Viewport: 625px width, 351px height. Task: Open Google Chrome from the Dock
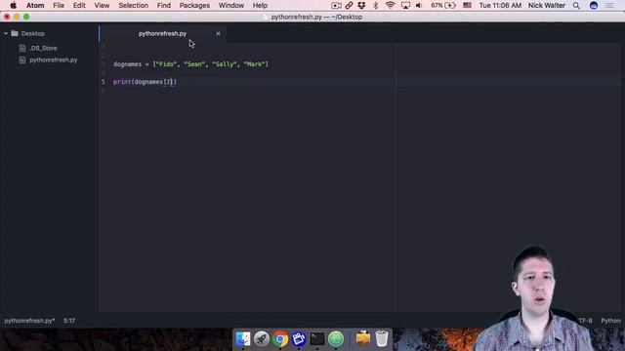(x=280, y=338)
